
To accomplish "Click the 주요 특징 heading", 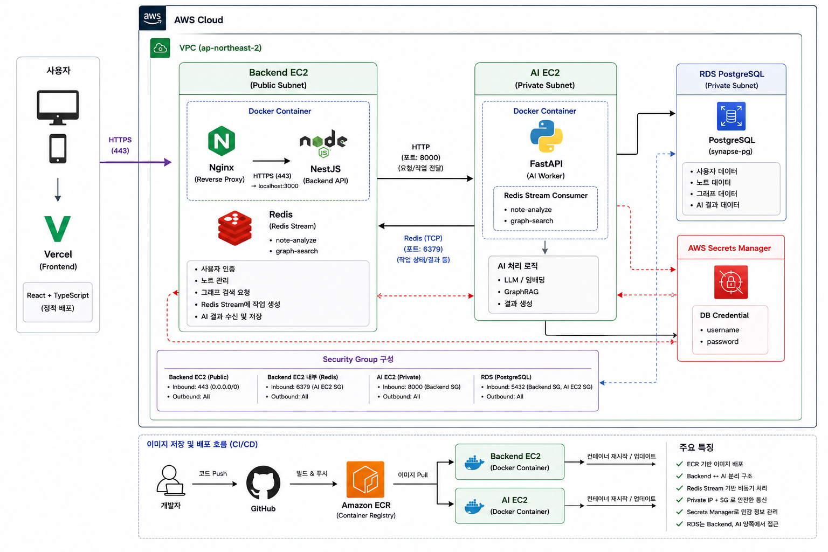I will [x=696, y=447].
